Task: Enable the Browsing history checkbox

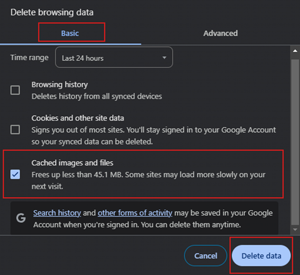Action: pos(15,90)
